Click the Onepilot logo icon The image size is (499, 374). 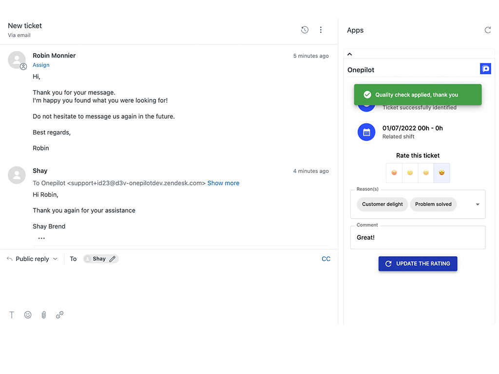(485, 69)
